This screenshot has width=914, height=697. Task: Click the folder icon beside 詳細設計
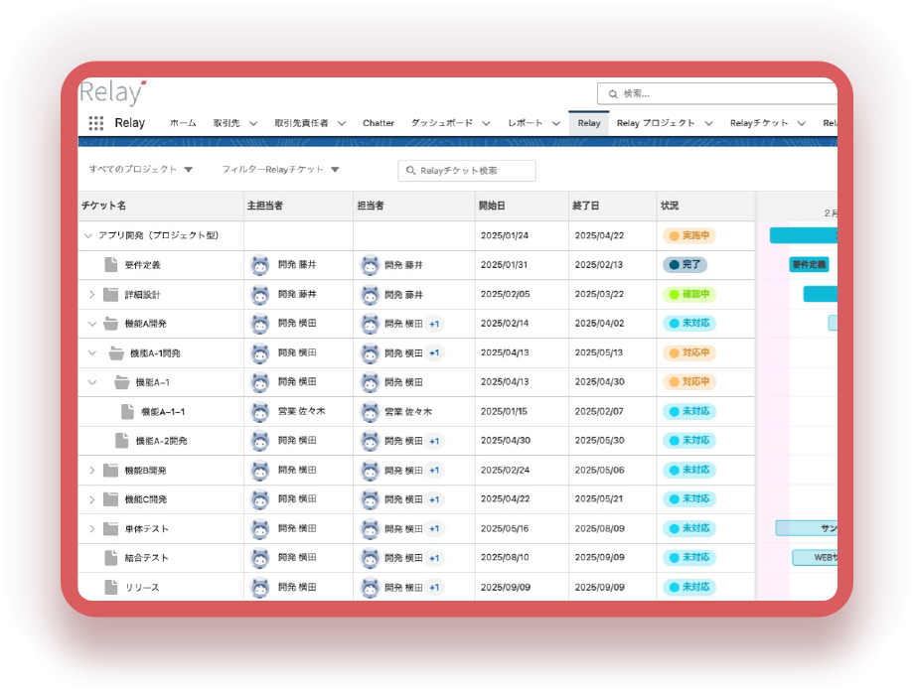click(110, 295)
